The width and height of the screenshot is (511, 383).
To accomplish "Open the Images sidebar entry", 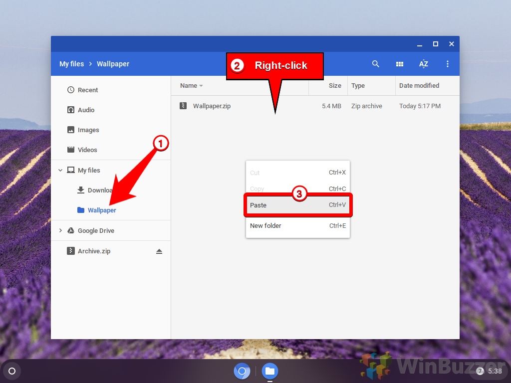I will [x=111, y=130].
